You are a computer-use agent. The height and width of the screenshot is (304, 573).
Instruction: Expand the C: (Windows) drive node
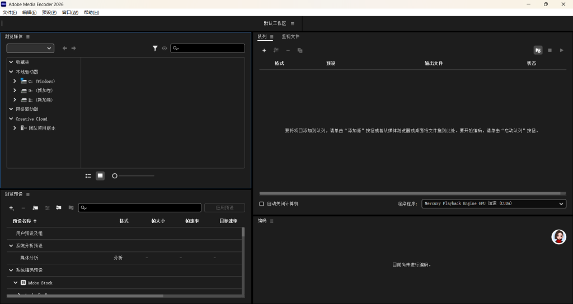tap(15, 81)
